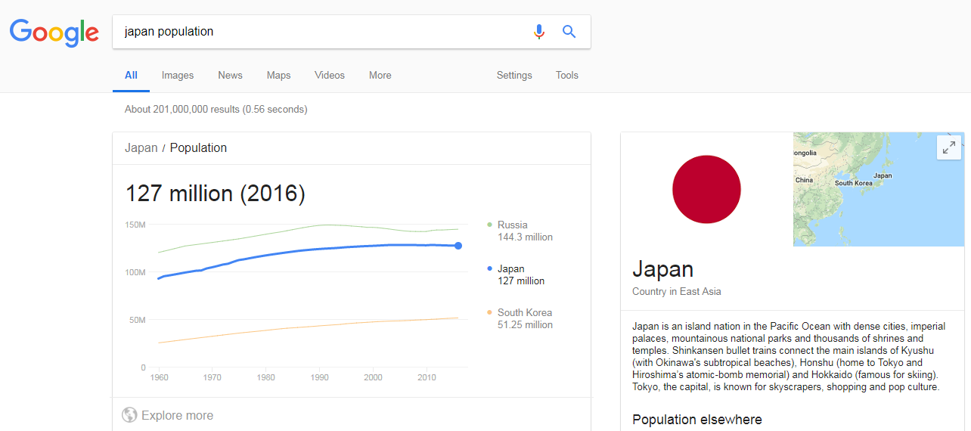Click the Population breadcrumb text

coord(198,148)
